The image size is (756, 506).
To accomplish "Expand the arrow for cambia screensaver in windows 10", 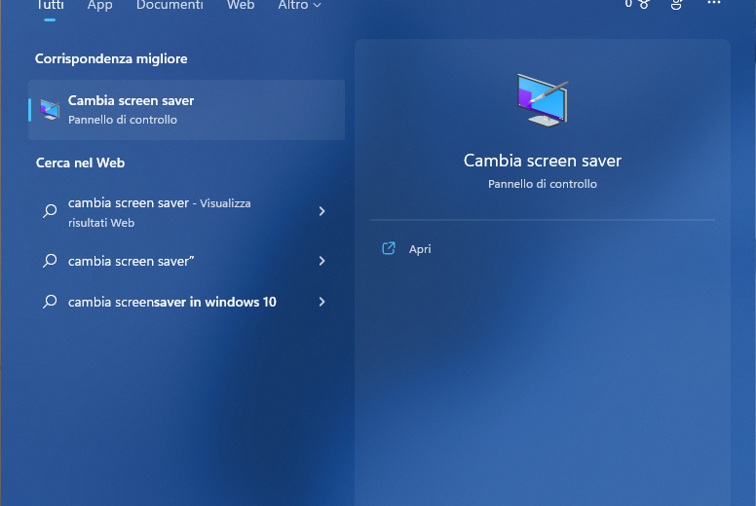I will coord(322,302).
